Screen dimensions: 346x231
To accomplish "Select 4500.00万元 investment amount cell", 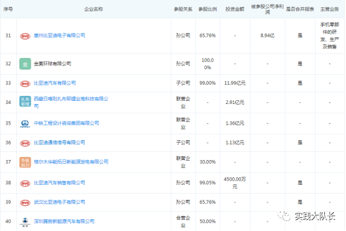I will click(x=235, y=182).
